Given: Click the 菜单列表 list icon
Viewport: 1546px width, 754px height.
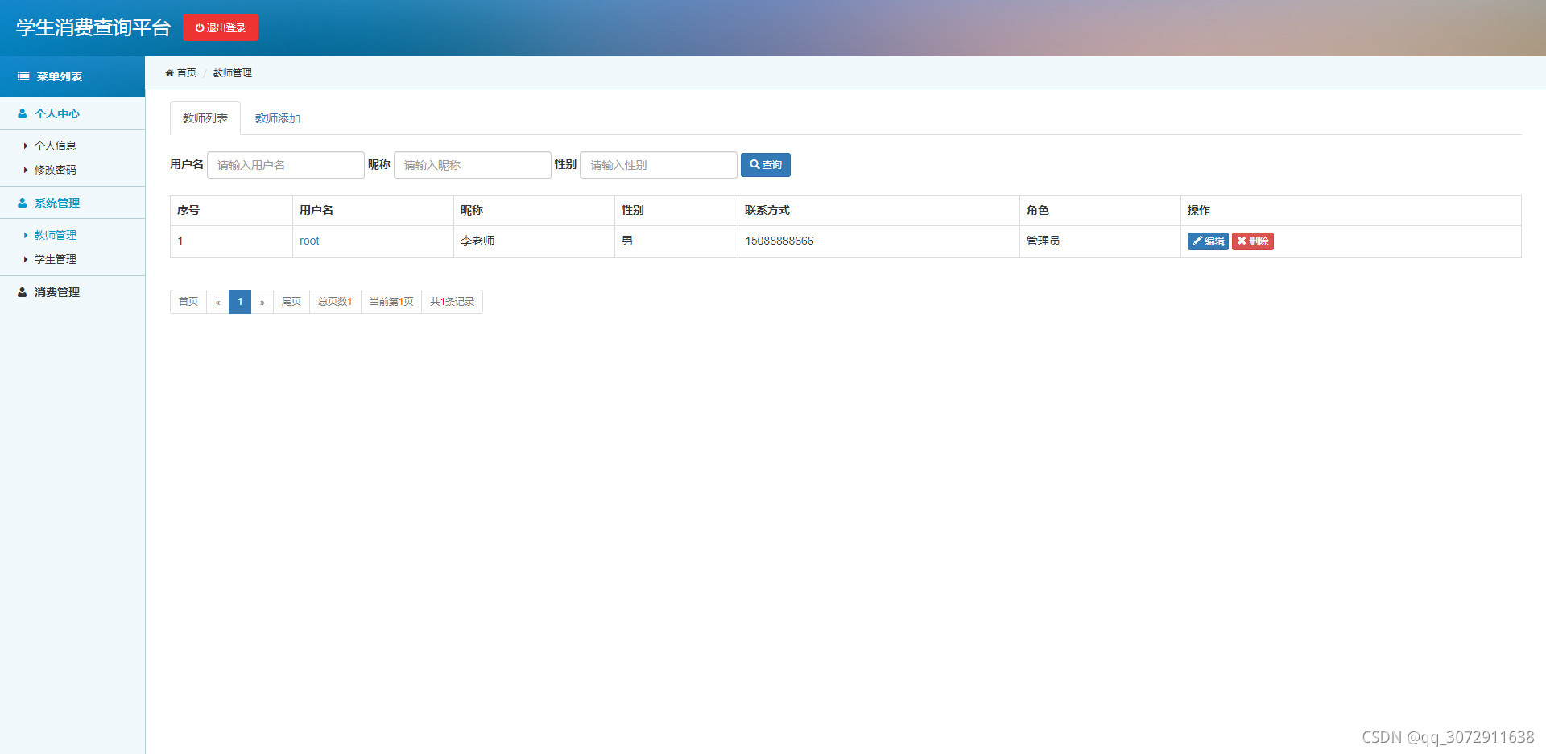Looking at the screenshot, I should 23,76.
